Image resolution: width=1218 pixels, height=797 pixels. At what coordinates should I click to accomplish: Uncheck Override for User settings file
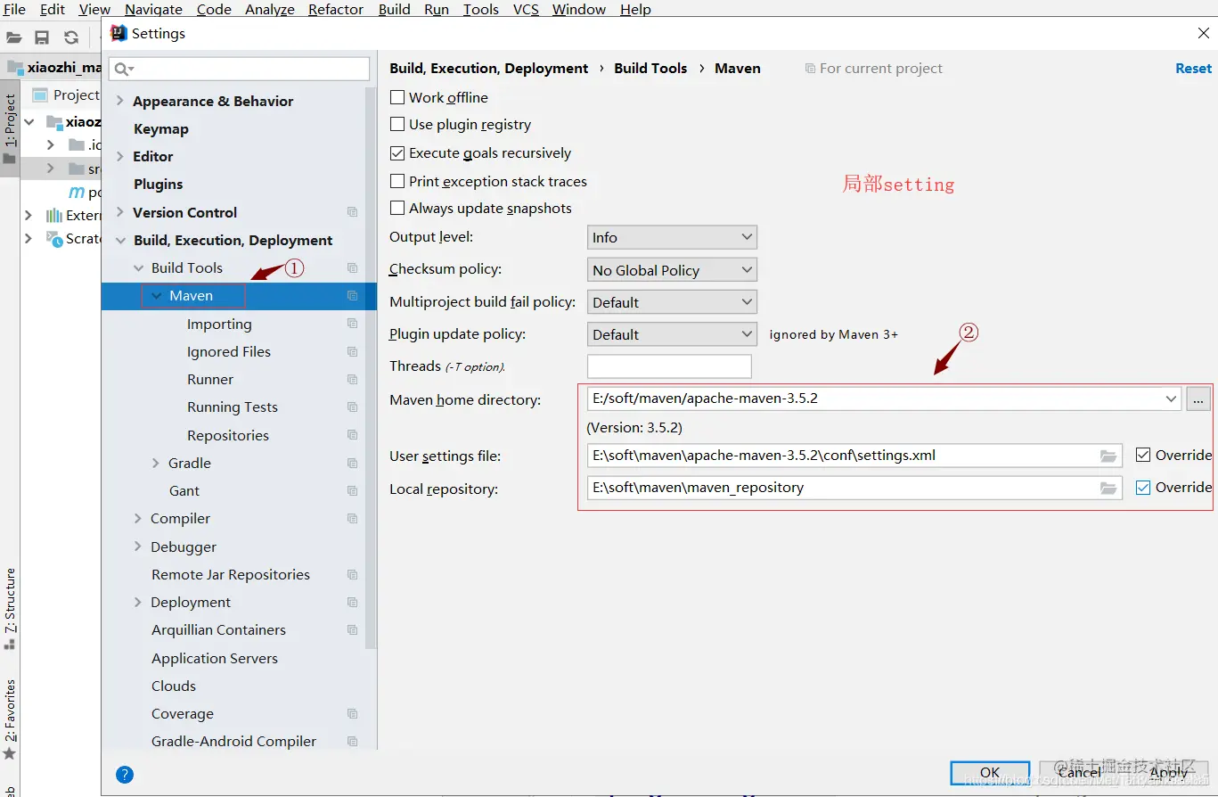pyautogui.click(x=1143, y=455)
